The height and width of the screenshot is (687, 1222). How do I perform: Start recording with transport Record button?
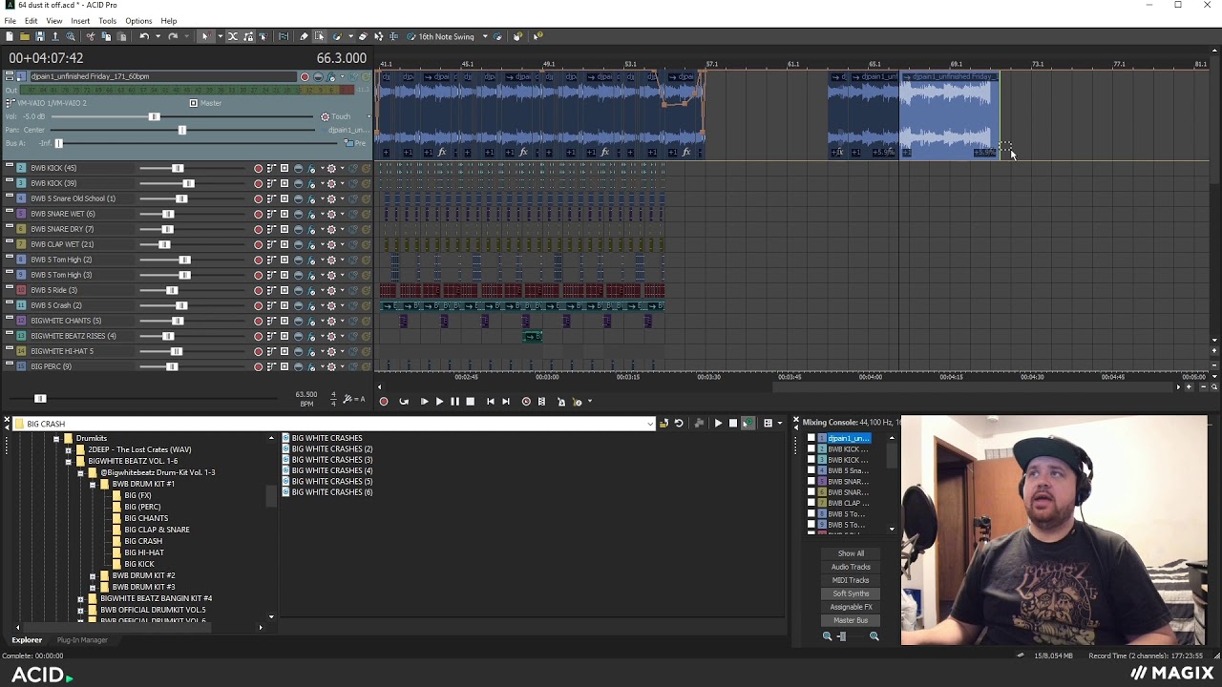click(x=384, y=402)
